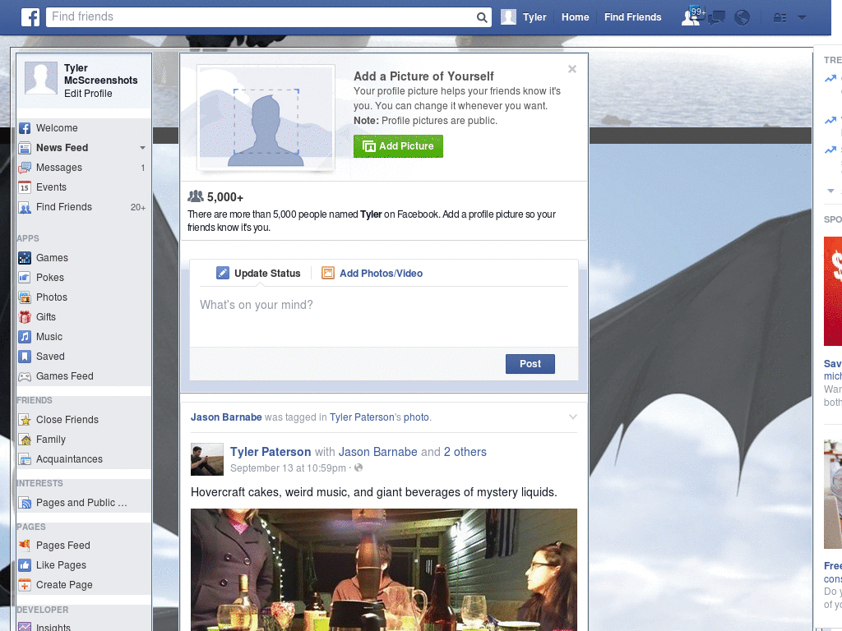The width and height of the screenshot is (842, 631).
Task: Select the Add Photos/Video tab
Action: pos(372,273)
